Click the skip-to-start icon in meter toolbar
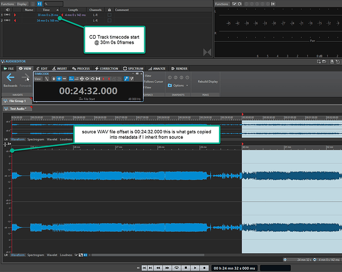The width and height of the screenshot is (342, 272). tap(273, 4)
